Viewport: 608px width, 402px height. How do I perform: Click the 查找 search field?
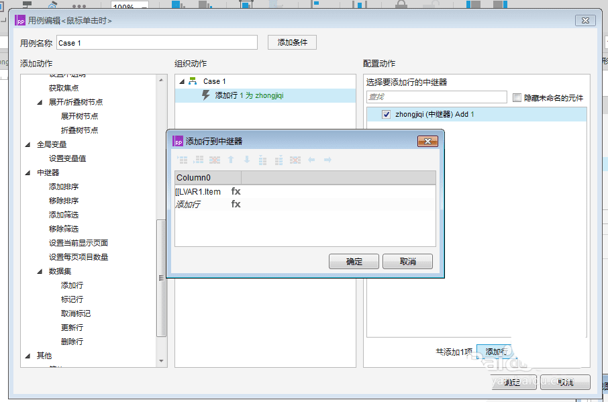point(437,97)
